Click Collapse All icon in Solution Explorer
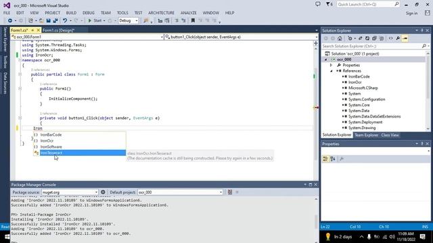The width and height of the screenshot is (433, 243). pyautogui.click(x=374, y=38)
